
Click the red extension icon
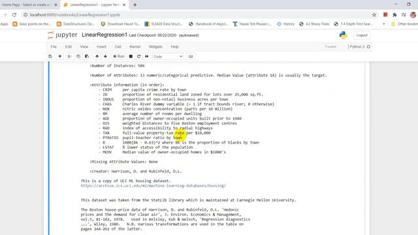[x=385, y=15]
